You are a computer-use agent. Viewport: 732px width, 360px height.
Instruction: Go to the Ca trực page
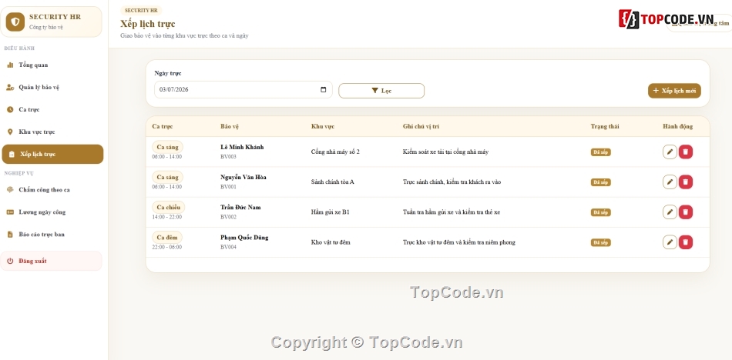[x=52, y=109]
